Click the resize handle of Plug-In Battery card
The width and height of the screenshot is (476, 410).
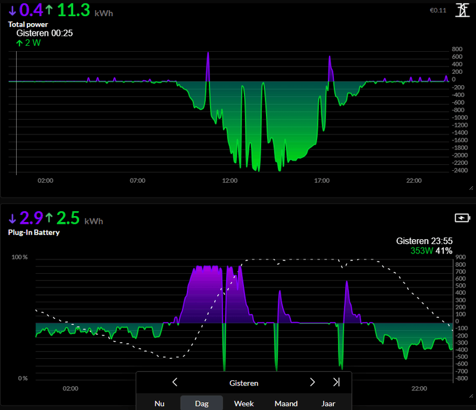click(471, 396)
